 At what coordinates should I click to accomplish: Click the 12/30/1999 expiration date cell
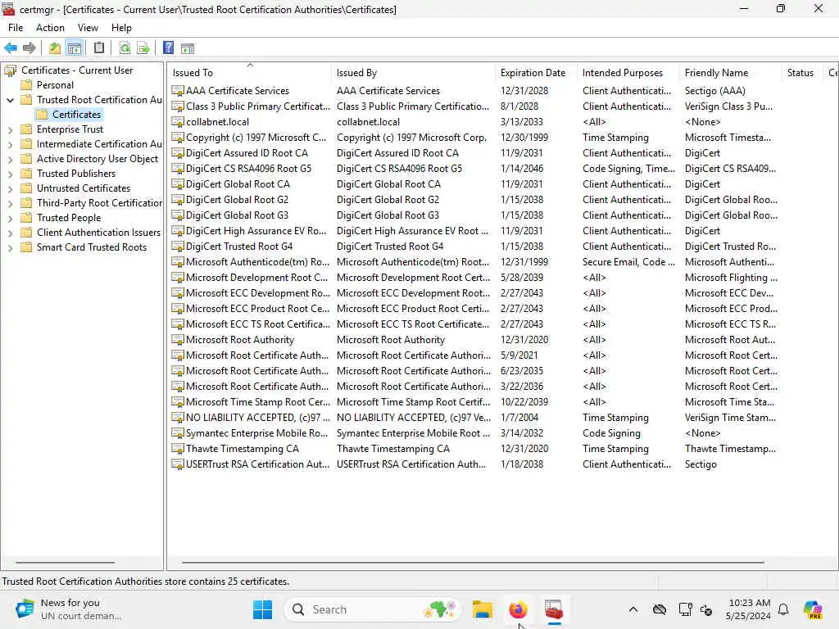[x=524, y=138]
